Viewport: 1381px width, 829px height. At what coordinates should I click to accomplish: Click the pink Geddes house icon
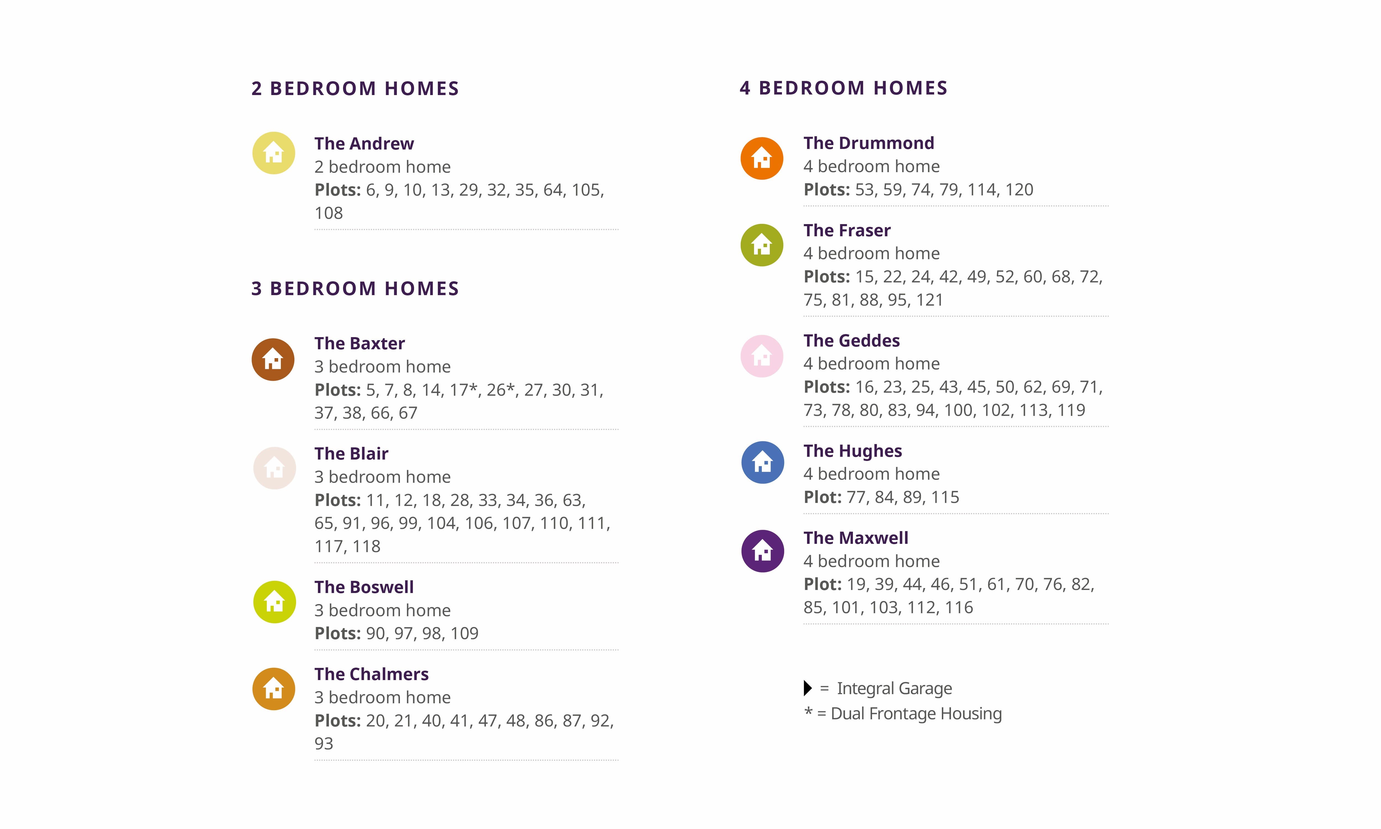click(762, 356)
